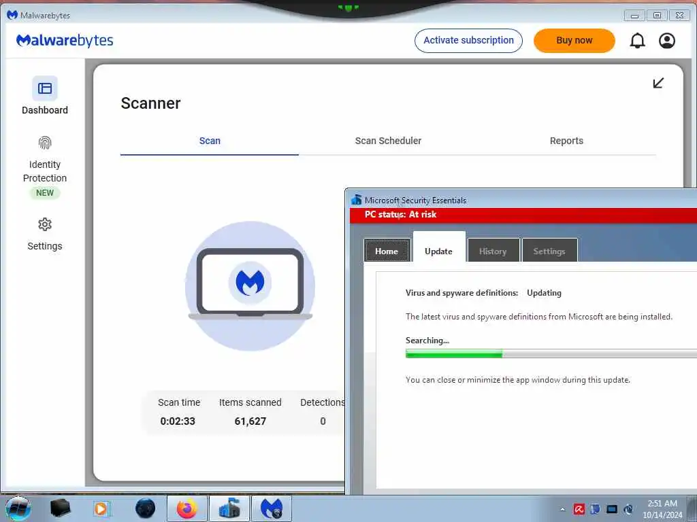Image resolution: width=697 pixels, height=522 pixels.
Task: Click the Activate subscription button
Action: 468,40
